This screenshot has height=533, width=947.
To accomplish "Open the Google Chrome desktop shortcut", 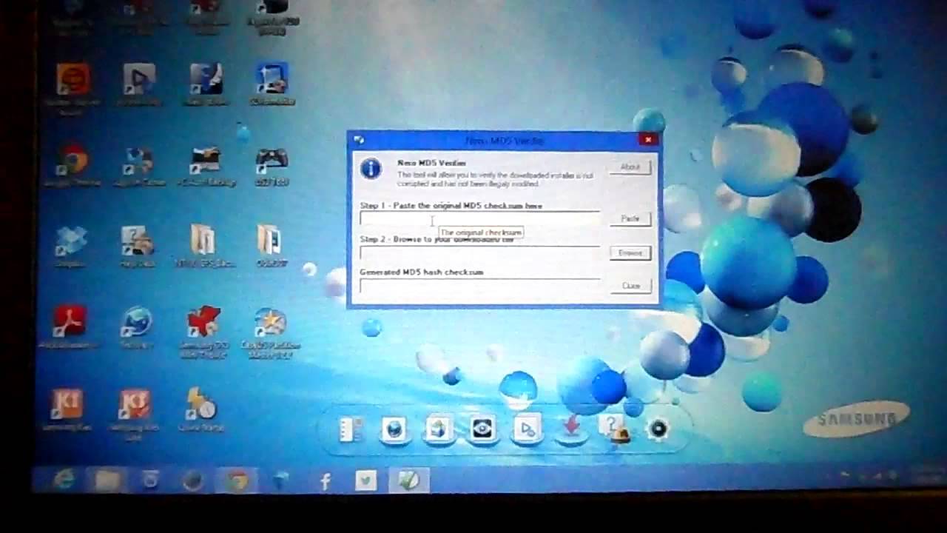I will 73,161.
